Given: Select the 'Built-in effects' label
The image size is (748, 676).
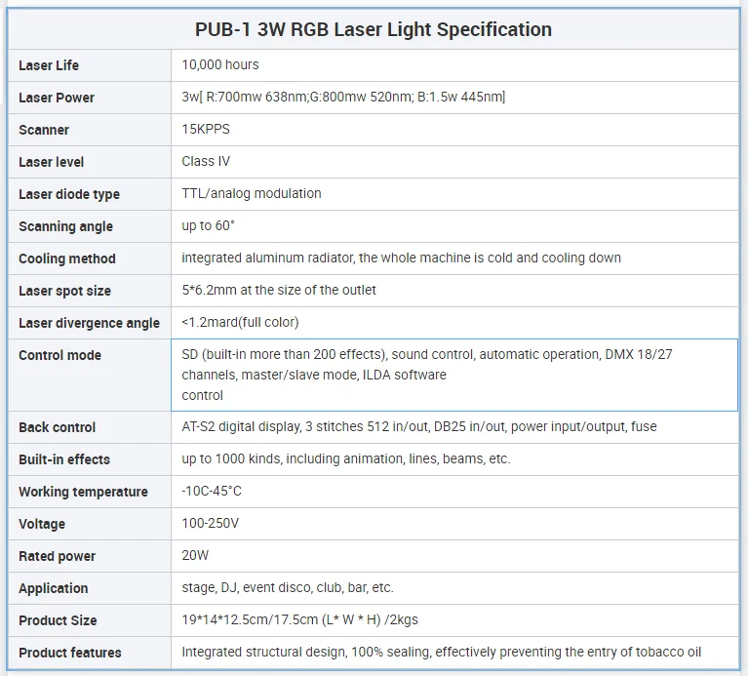Looking at the screenshot, I should click(64, 459).
